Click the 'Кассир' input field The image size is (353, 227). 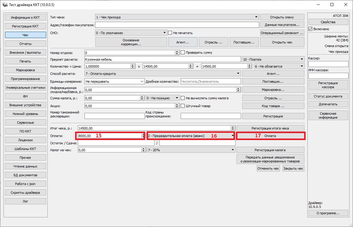(x=328, y=64)
